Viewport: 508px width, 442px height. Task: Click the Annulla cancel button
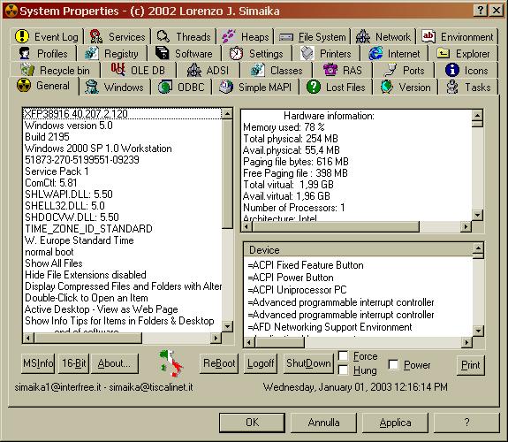pyautogui.click(x=323, y=423)
